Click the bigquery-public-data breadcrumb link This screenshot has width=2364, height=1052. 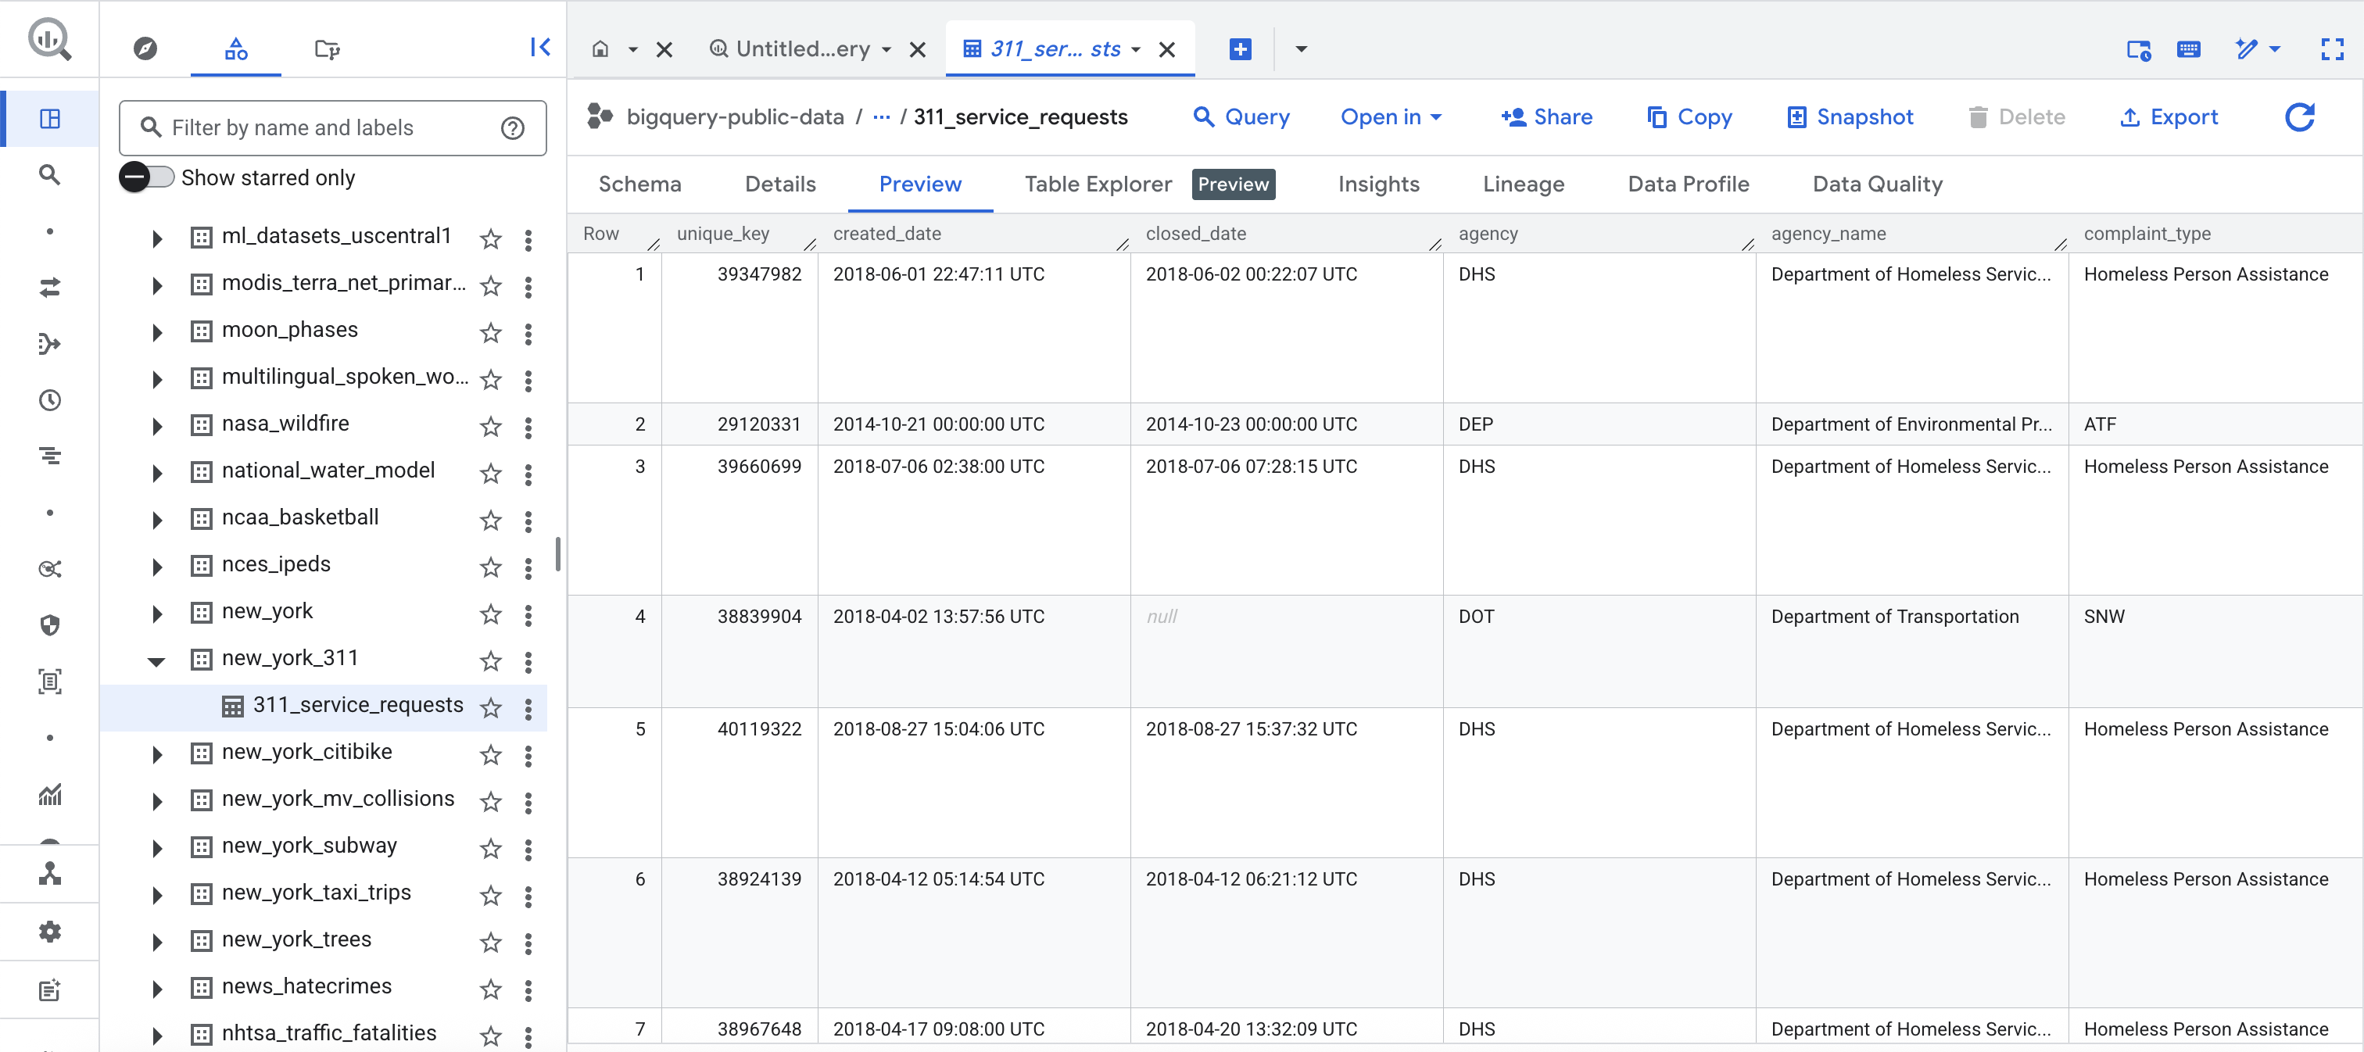pos(735,117)
